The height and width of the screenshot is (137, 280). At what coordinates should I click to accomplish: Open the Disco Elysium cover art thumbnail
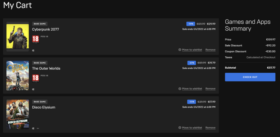[x=17, y=115]
